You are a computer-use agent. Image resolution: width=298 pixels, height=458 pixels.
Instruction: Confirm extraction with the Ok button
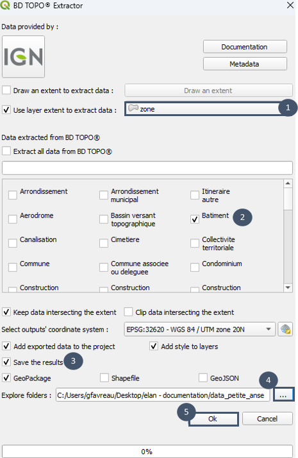coord(213,419)
